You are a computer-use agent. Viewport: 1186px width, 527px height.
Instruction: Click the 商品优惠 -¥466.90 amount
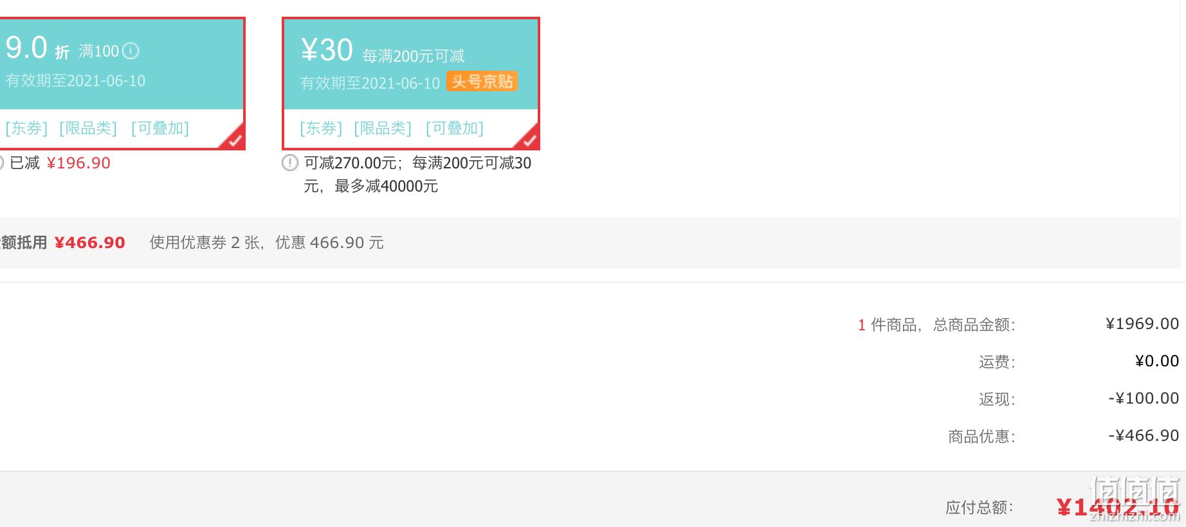1144,436
